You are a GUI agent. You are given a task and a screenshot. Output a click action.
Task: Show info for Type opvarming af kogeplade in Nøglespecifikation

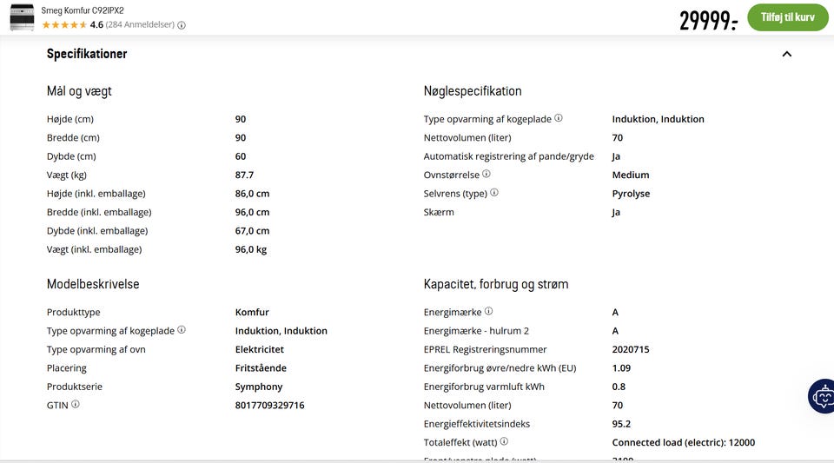[x=559, y=118]
